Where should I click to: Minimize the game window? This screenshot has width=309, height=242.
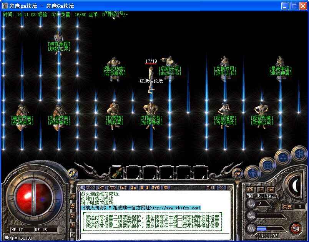285,6
